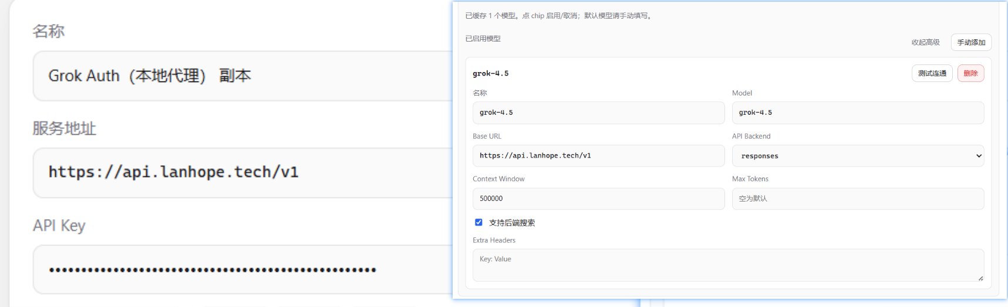Focus the Max Tokens field
1008x307 pixels.
(858, 199)
